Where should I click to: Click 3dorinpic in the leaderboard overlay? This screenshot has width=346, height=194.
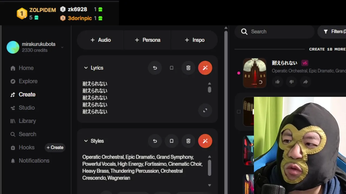[x=80, y=18]
